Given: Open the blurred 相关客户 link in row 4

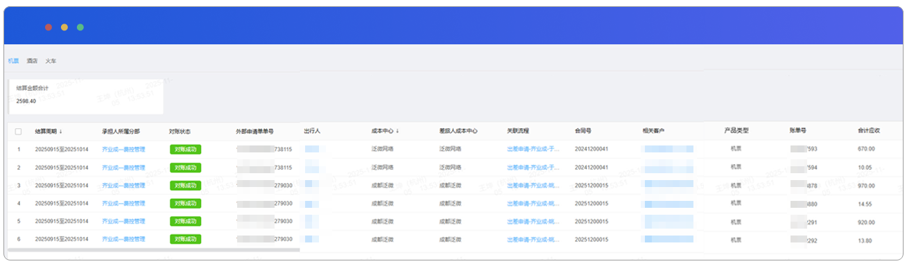Looking at the screenshot, I should click(x=668, y=204).
